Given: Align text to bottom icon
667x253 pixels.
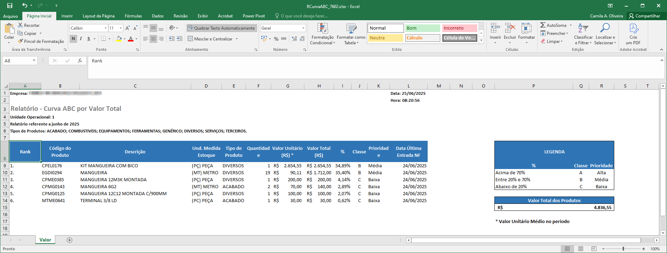Looking at the screenshot, I should (x=161, y=28).
